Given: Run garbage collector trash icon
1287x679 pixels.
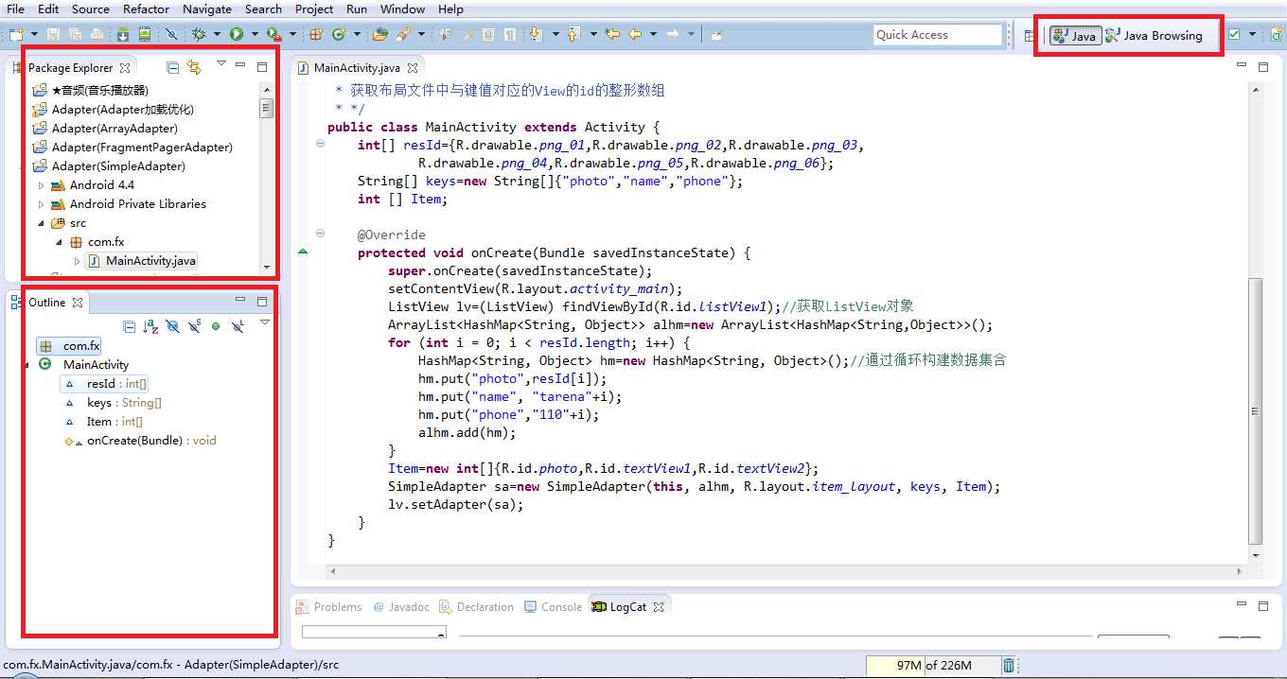Looking at the screenshot, I should (1009, 666).
